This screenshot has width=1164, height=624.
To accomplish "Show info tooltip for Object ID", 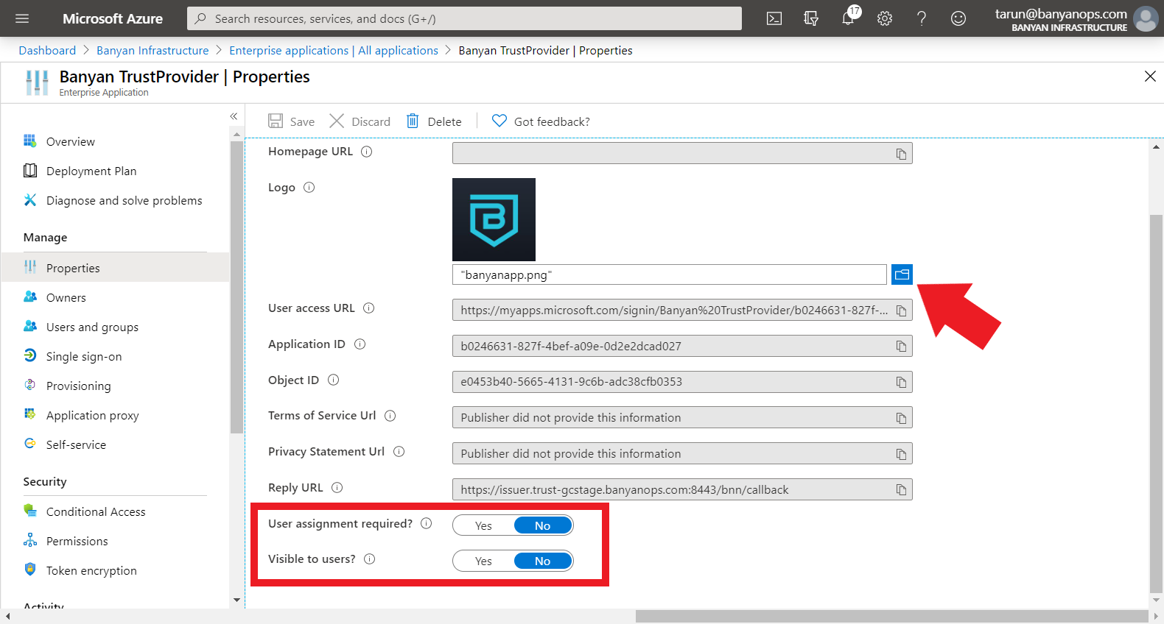I will point(333,380).
